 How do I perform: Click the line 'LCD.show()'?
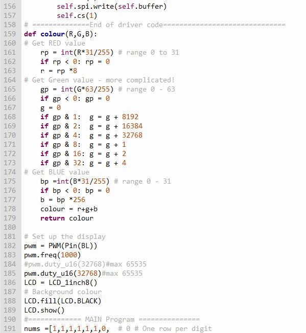(x=44, y=310)
